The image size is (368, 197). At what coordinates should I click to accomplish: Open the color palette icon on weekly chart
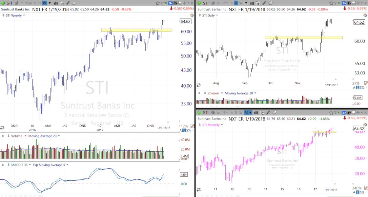pyautogui.click(x=191, y=15)
